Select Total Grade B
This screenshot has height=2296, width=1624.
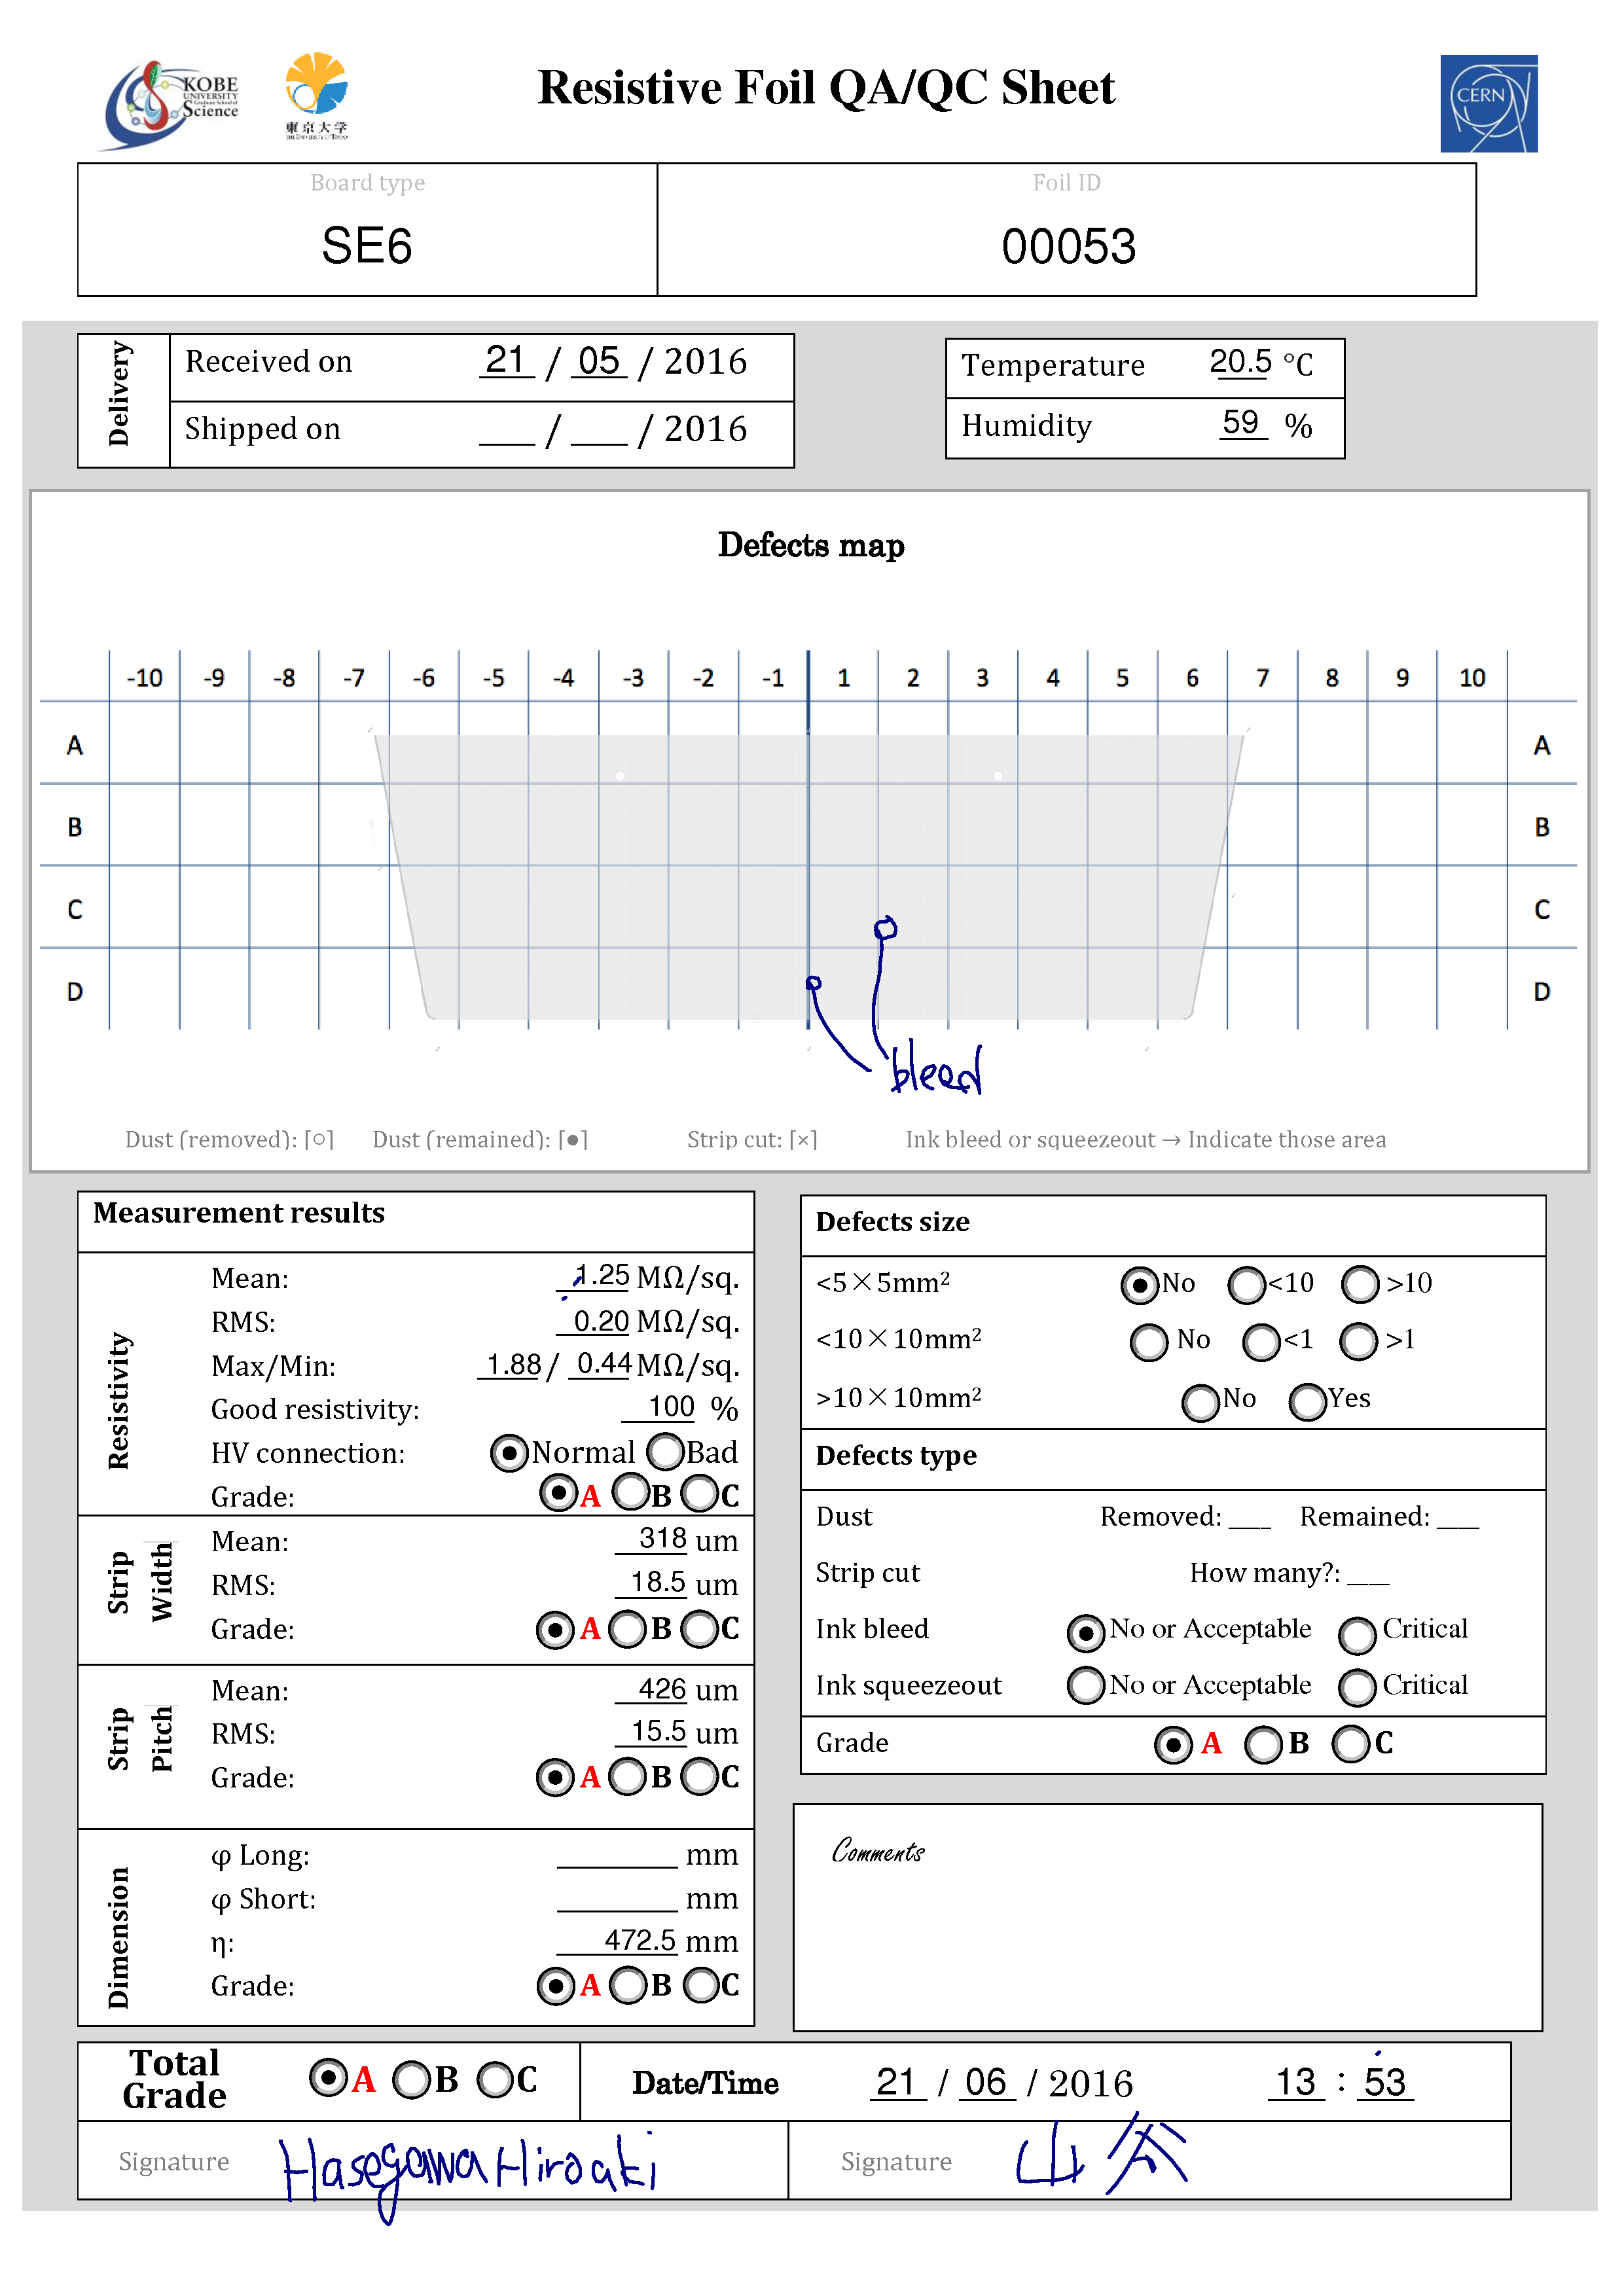click(411, 2080)
